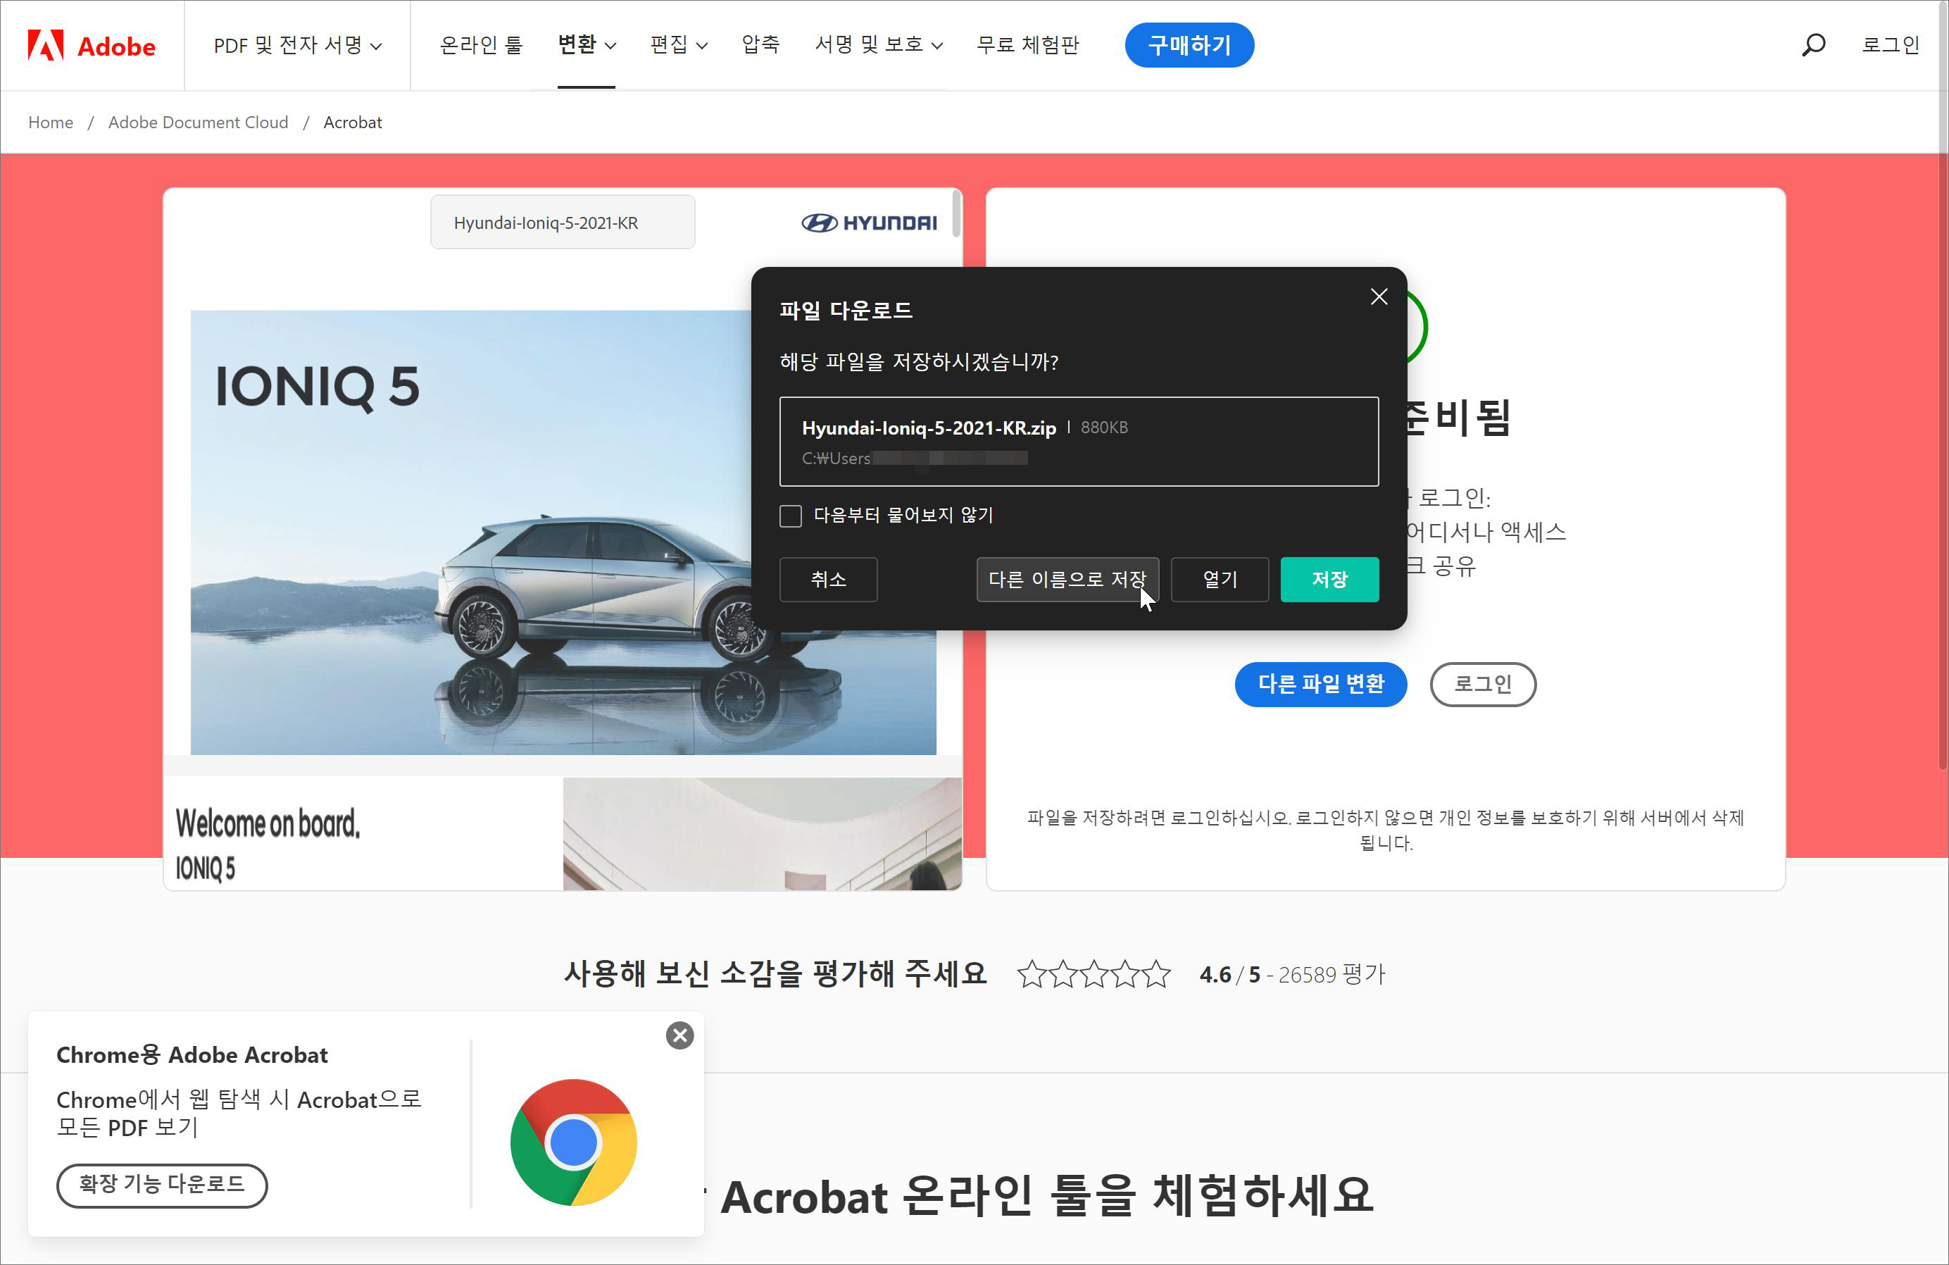This screenshot has height=1265, width=1949.
Task: Open the search magnifier icon
Action: click(1813, 44)
